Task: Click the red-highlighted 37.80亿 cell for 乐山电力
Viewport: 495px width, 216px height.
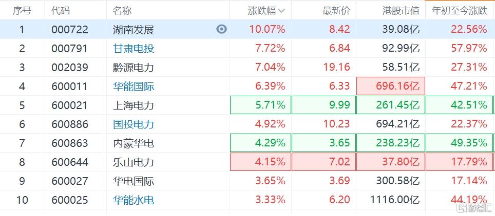Action: (391, 162)
